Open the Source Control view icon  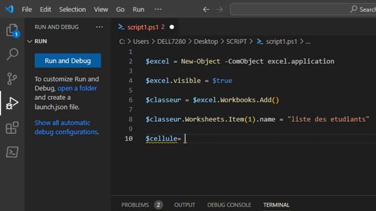pyautogui.click(x=12, y=79)
